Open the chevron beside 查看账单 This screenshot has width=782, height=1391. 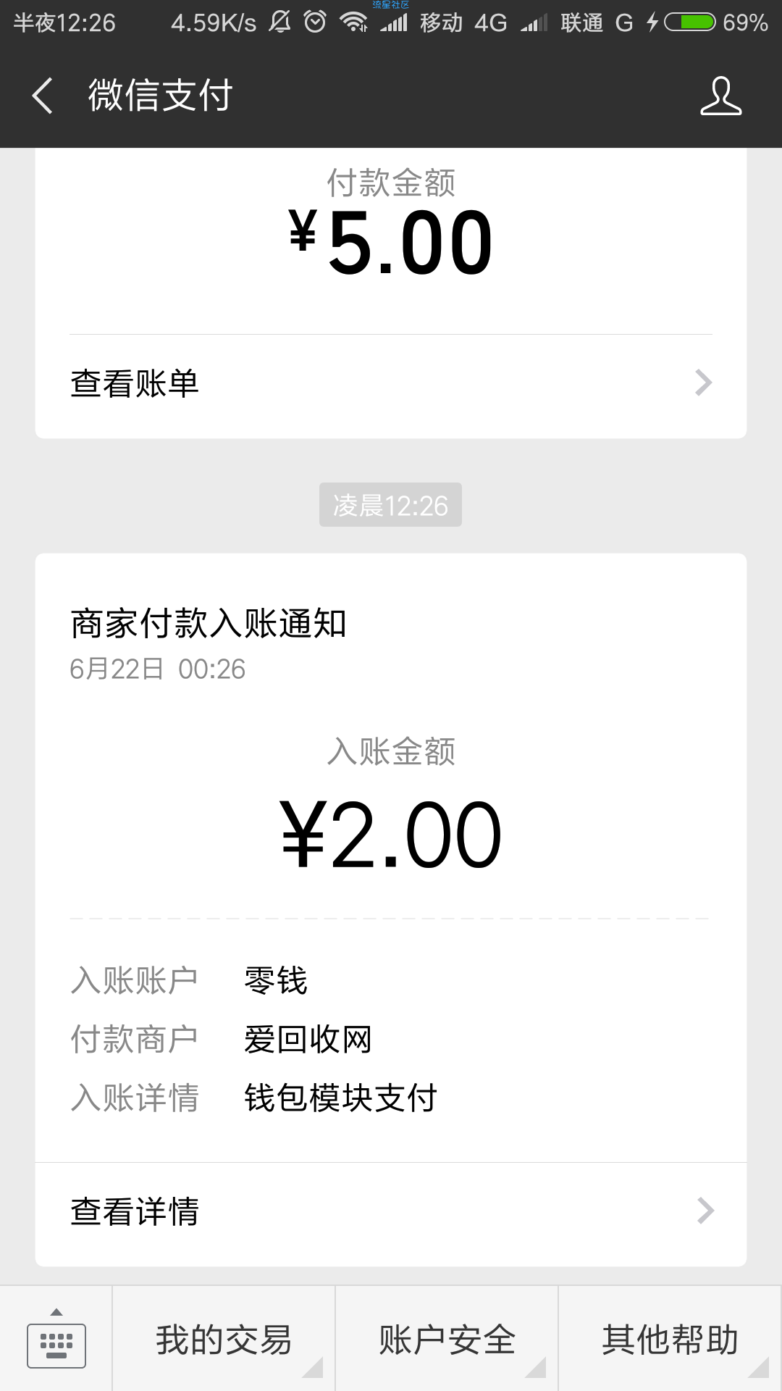click(704, 383)
